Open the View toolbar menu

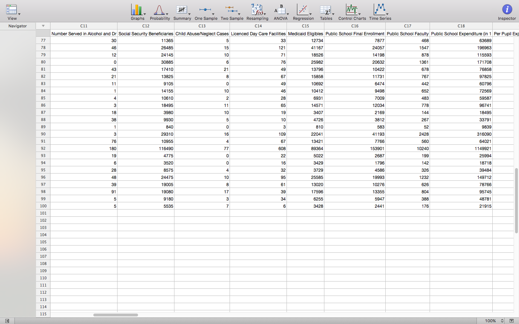[12, 12]
